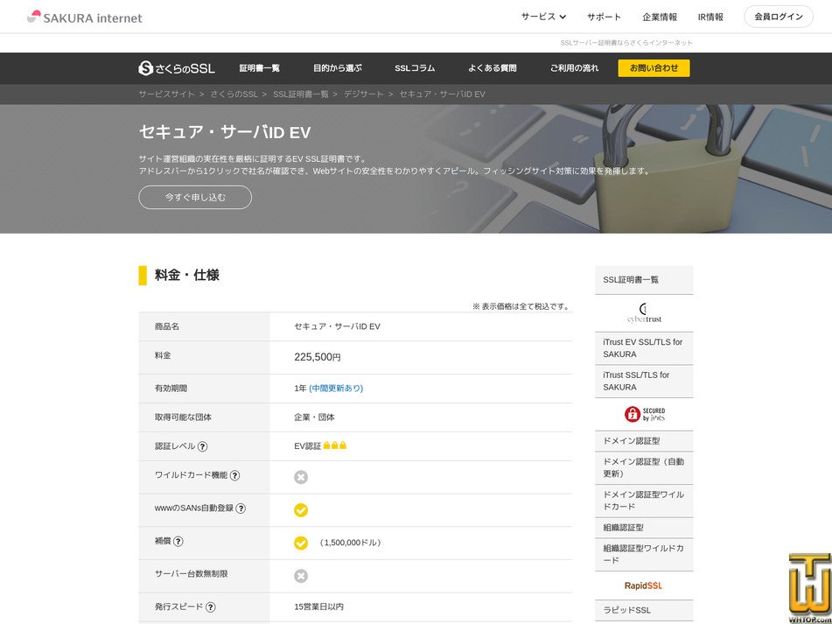
Task: Select 企業・団体 value
Action: (315, 417)
